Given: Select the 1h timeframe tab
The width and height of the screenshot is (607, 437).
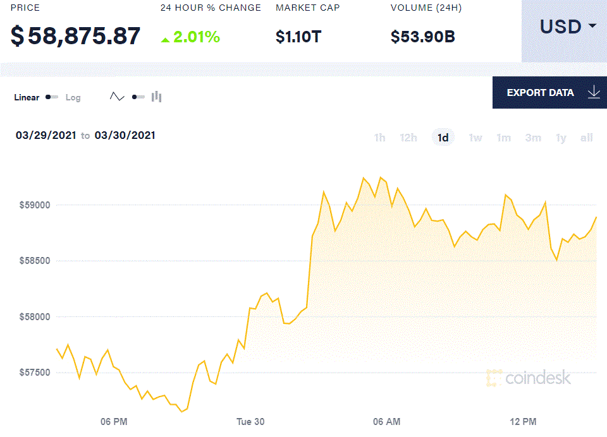Looking at the screenshot, I should (379, 137).
